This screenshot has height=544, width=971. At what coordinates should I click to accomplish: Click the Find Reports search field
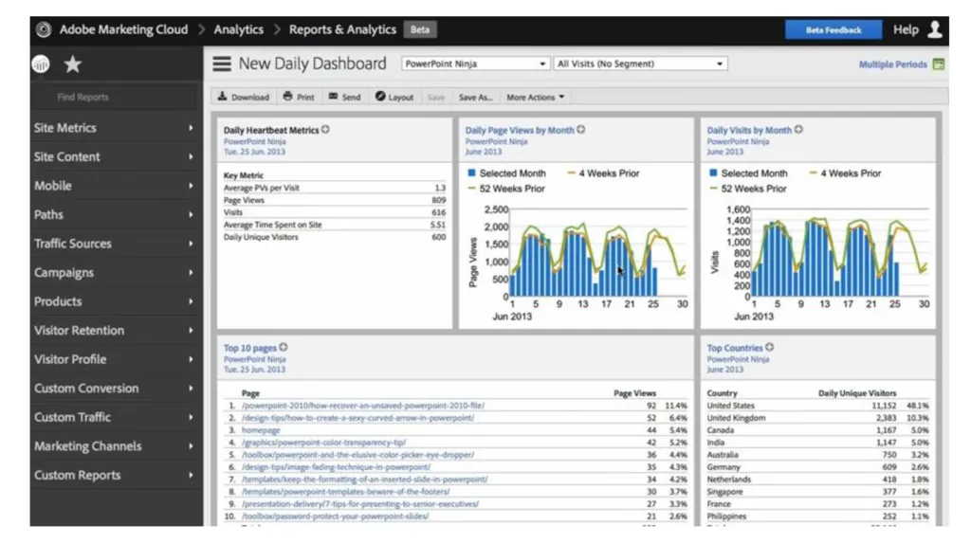tap(115, 98)
